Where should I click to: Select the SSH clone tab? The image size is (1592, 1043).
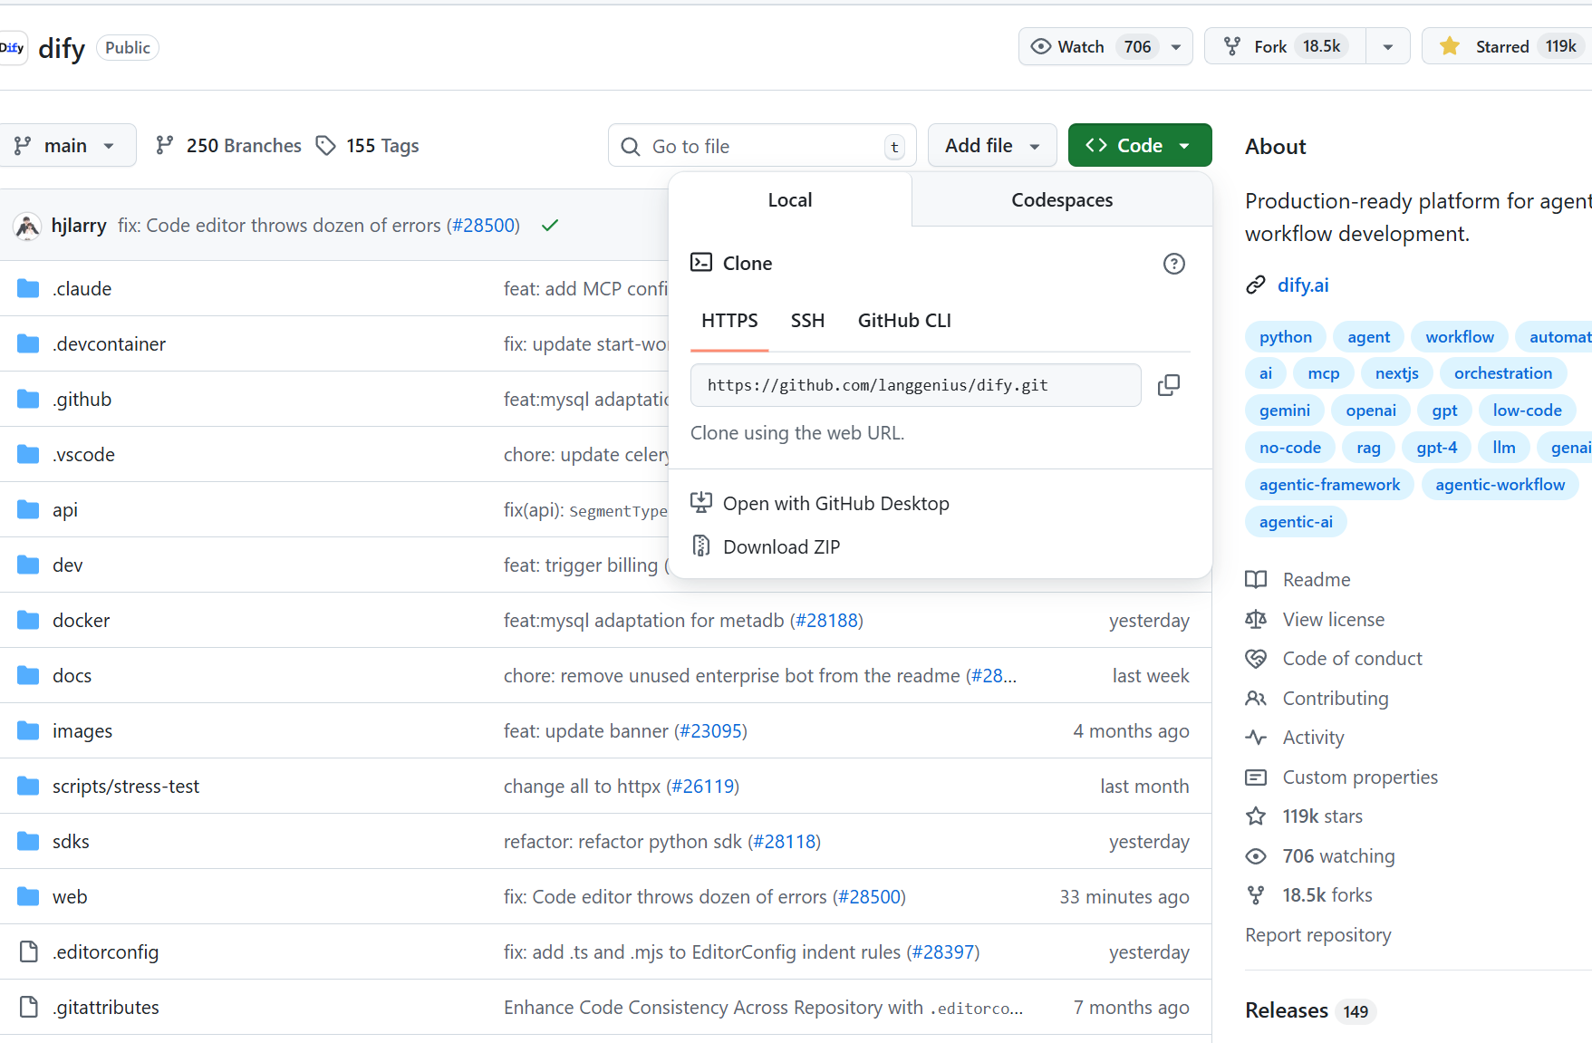point(807,320)
